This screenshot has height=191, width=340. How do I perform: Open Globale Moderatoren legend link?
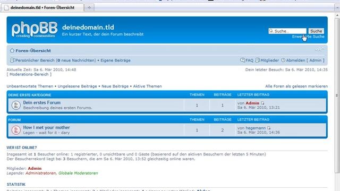pos(78,173)
